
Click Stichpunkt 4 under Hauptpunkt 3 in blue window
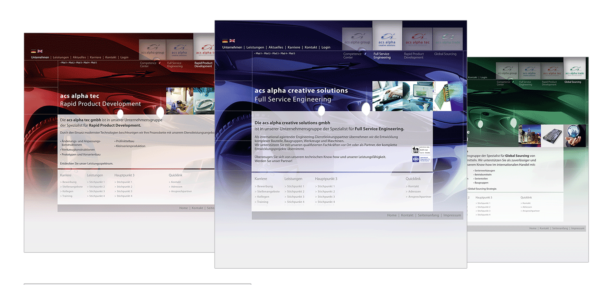[x=325, y=202]
